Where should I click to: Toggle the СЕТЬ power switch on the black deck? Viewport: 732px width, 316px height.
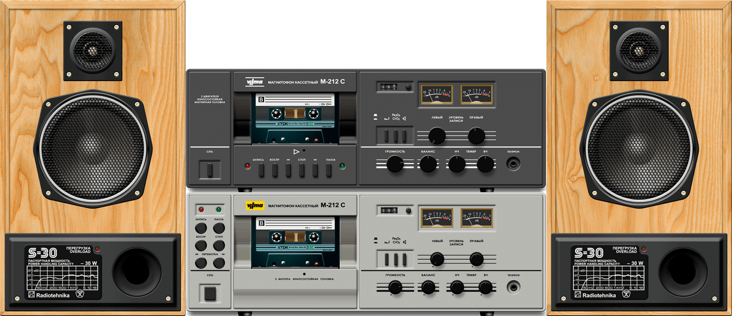click(x=209, y=169)
